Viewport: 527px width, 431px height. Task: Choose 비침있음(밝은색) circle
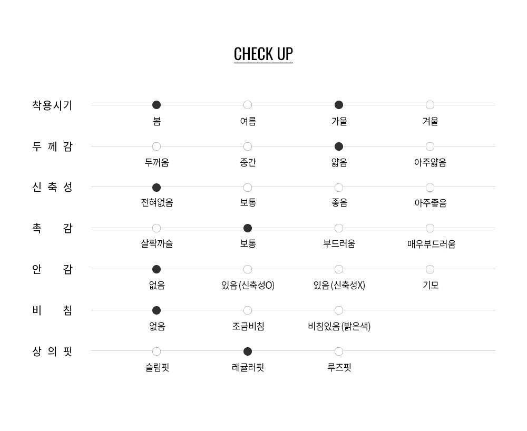pyautogui.click(x=339, y=310)
